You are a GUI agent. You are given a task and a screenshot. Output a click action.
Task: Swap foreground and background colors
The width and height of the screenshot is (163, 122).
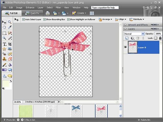(11, 81)
